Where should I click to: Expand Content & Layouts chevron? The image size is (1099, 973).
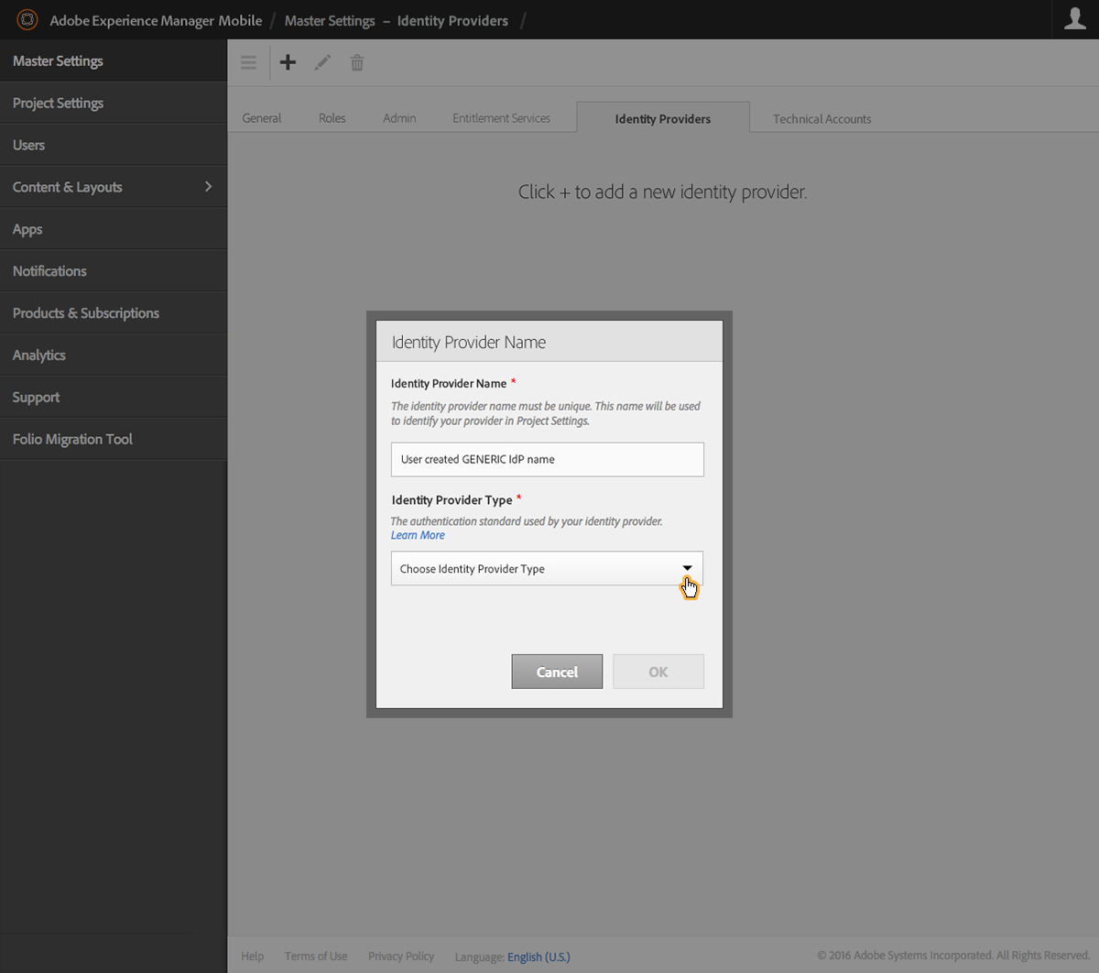(x=209, y=186)
